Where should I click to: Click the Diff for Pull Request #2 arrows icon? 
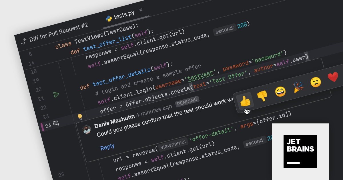point(25,41)
